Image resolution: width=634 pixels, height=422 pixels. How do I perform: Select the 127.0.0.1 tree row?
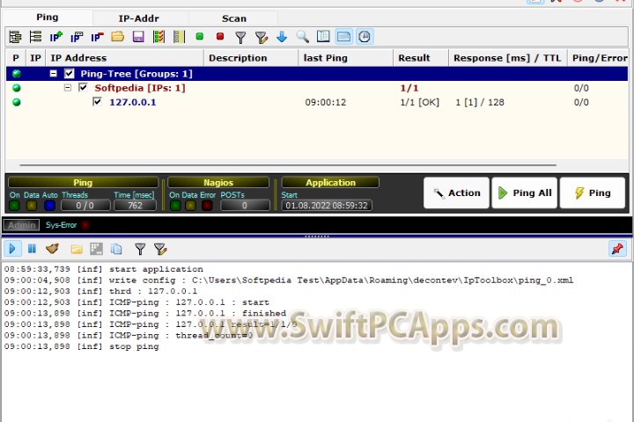pyautogui.click(x=317, y=102)
